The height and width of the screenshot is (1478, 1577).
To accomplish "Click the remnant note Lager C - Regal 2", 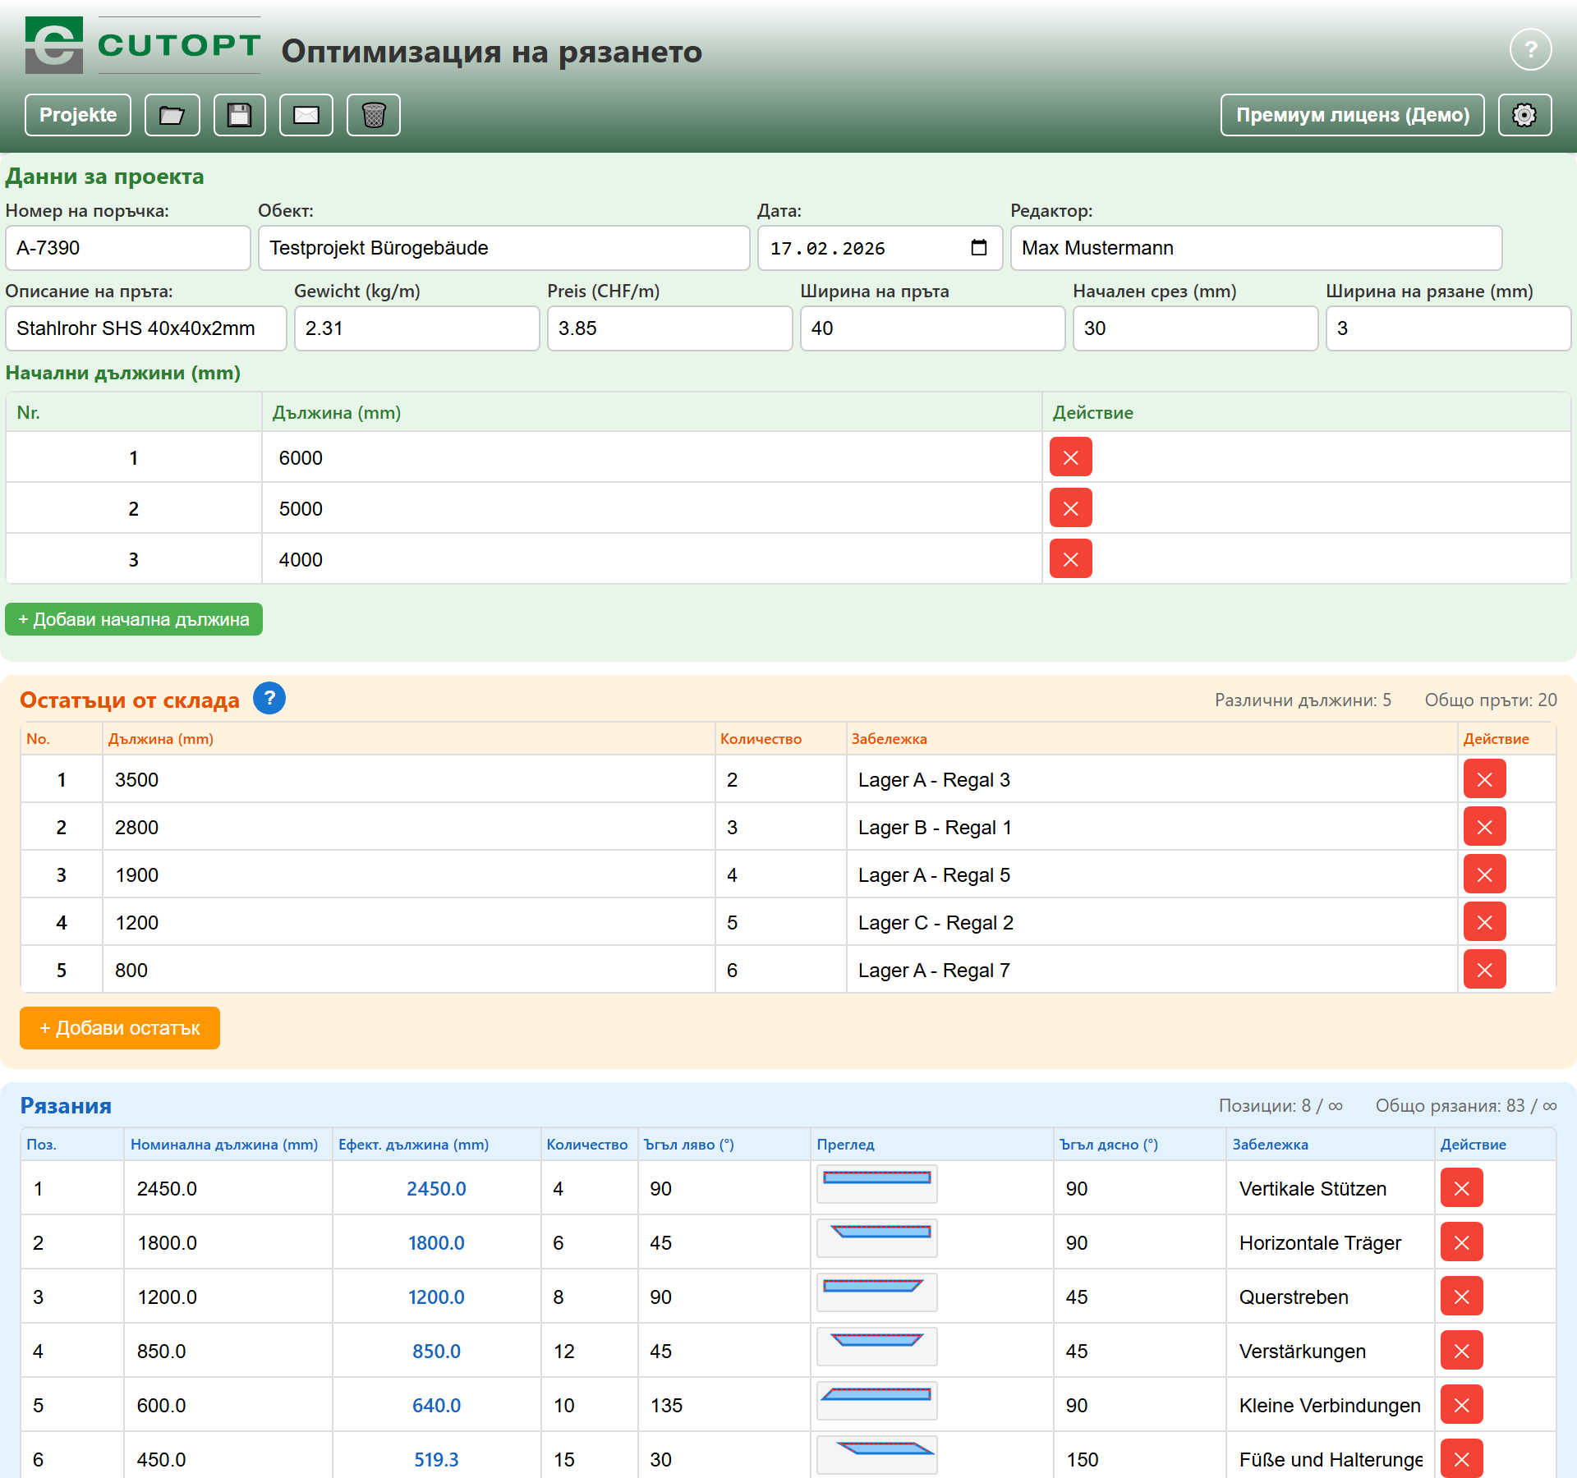I will [x=936, y=922].
